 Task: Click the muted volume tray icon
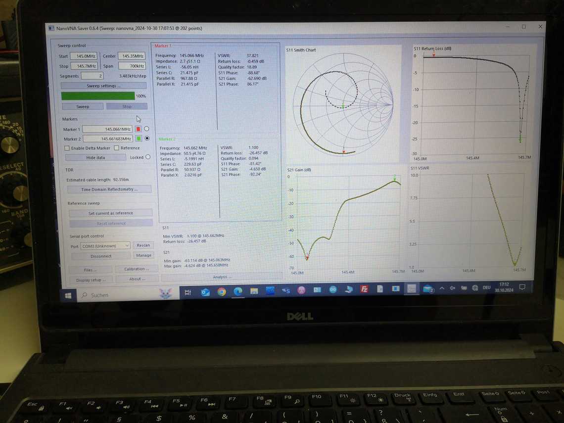[453, 288]
